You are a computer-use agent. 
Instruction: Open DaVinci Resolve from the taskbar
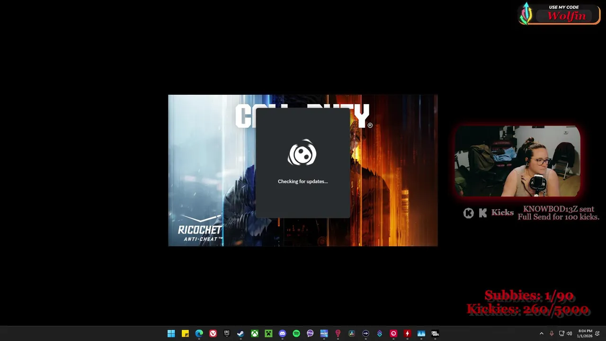coord(352,333)
